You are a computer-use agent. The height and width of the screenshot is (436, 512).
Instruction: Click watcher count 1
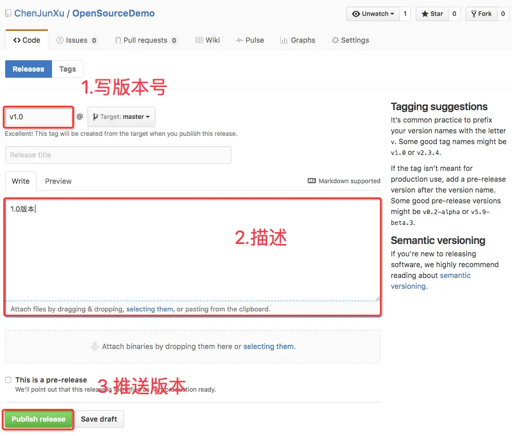tap(405, 14)
